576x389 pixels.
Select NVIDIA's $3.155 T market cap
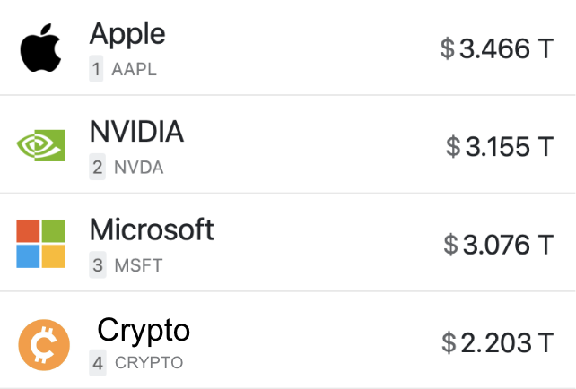pos(500,146)
